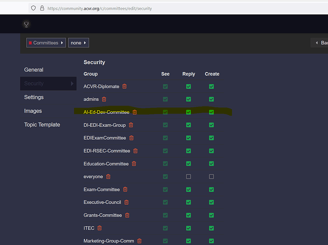Remove Education-Committee with trash icon
This screenshot has width=328, height=245.
(134, 164)
